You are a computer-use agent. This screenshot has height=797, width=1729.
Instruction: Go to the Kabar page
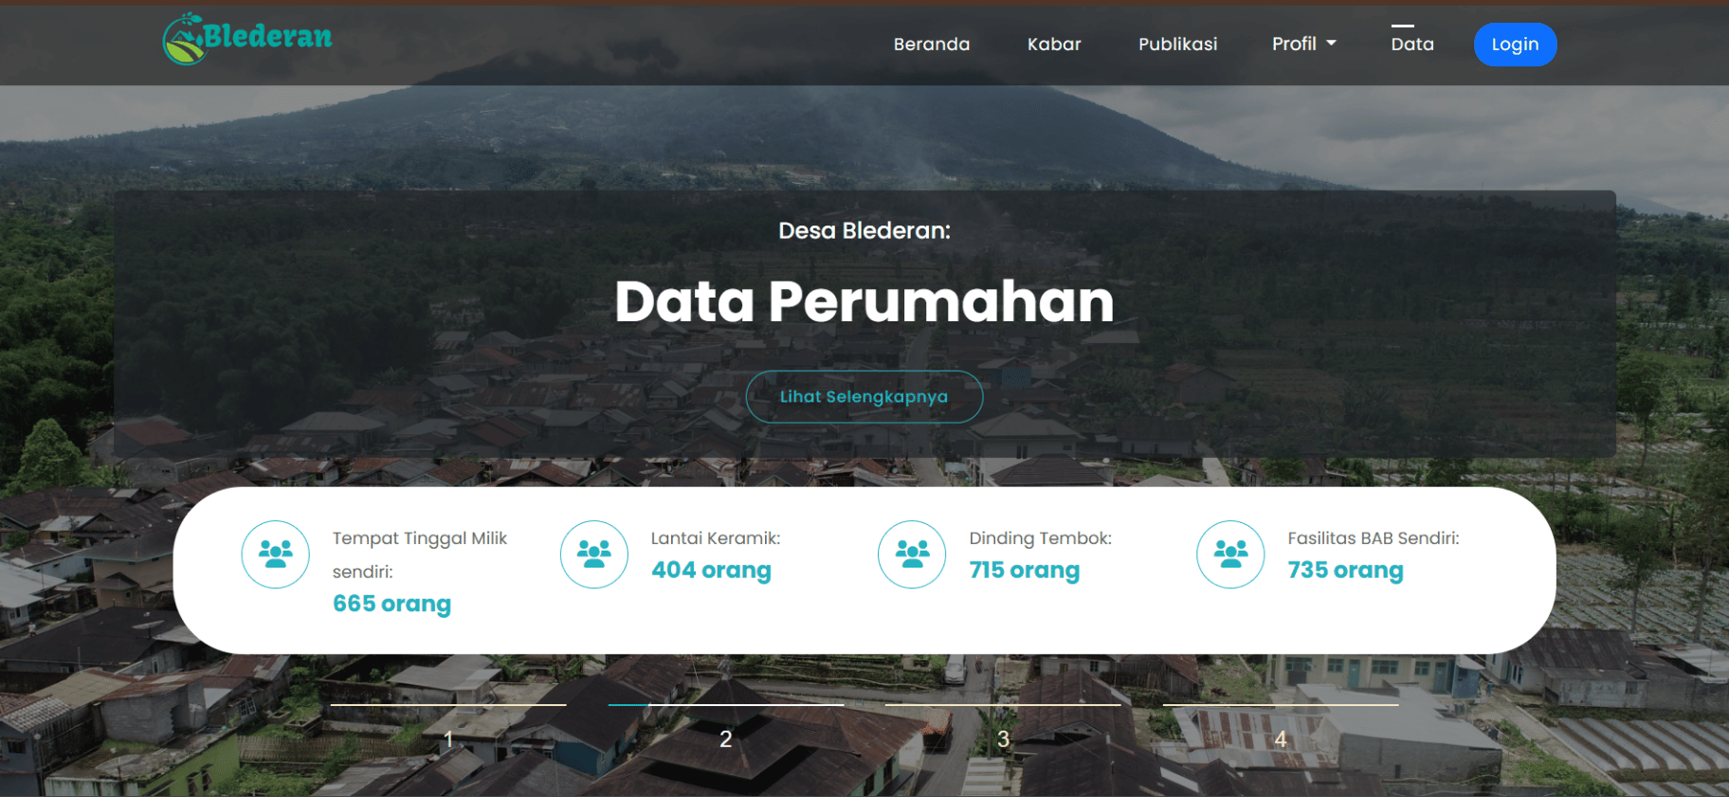[x=1054, y=44]
